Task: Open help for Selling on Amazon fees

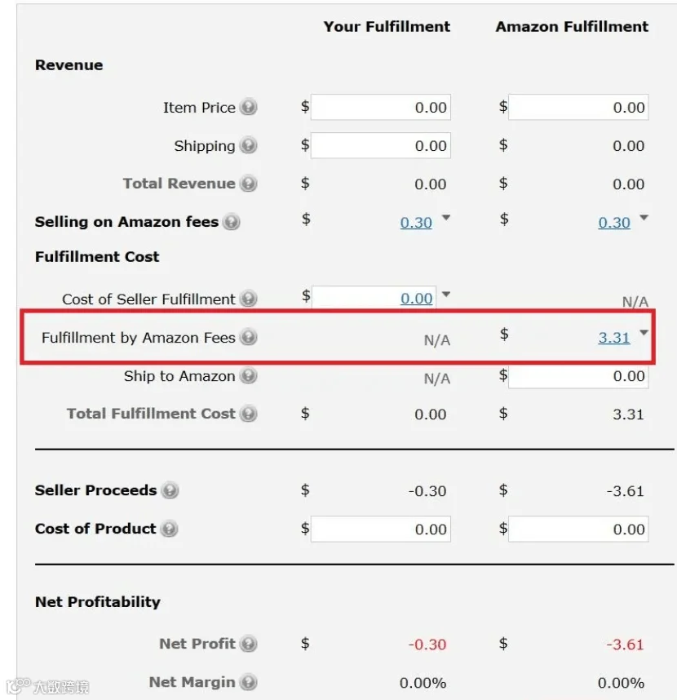Action: (231, 222)
